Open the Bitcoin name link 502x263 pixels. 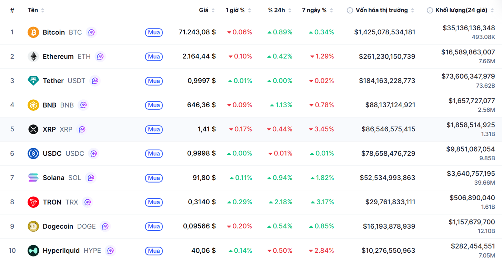coord(54,32)
